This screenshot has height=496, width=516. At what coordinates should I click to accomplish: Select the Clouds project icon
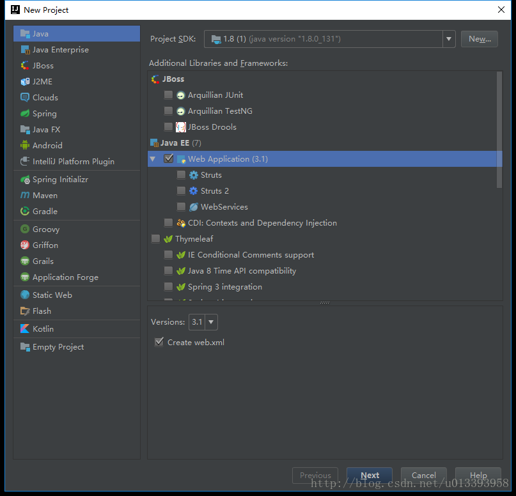click(x=25, y=97)
